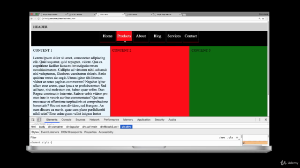Click the orange margin box model area
Image resolution: width=300 pixels, height=168 pixels.
pyautogui.click(x=255, y=143)
